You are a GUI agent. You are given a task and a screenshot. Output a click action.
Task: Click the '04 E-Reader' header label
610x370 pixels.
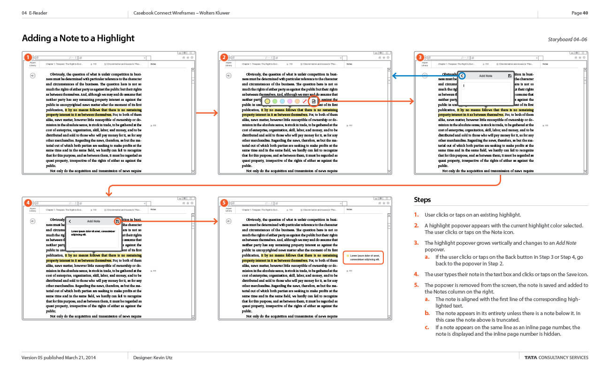coord(35,13)
